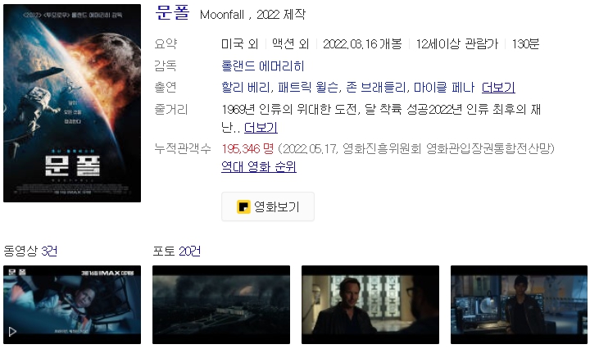Click the 2022.03.16 개봉 release date
The height and width of the screenshot is (349, 590).
tap(362, 44)
